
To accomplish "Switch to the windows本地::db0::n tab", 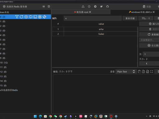I will click(140, 12).
